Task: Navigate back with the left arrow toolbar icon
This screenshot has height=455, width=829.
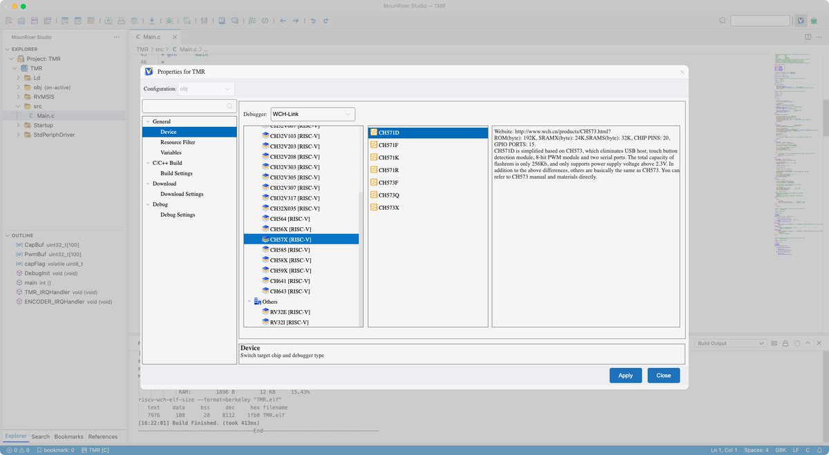Action: coord(283,21)
